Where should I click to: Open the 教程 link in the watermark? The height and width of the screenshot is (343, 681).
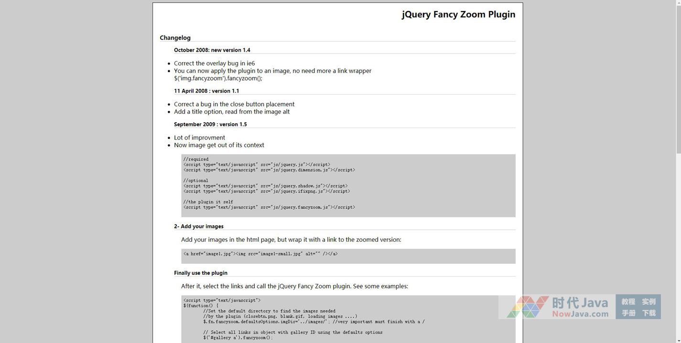click(628, 301)
